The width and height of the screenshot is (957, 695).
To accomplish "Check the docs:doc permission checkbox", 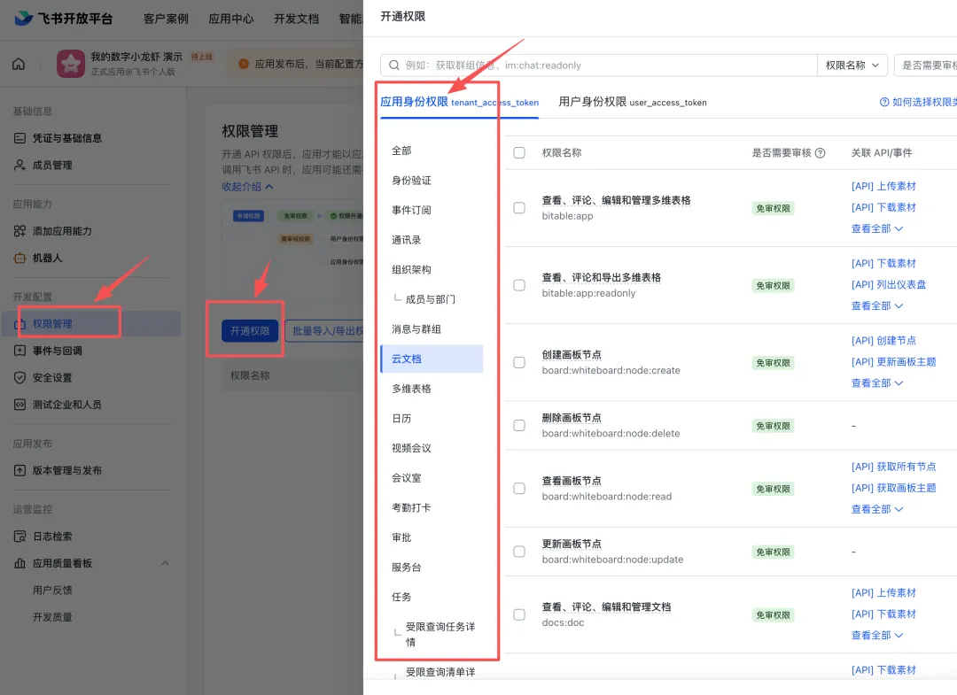I will [x=519, y=614].
